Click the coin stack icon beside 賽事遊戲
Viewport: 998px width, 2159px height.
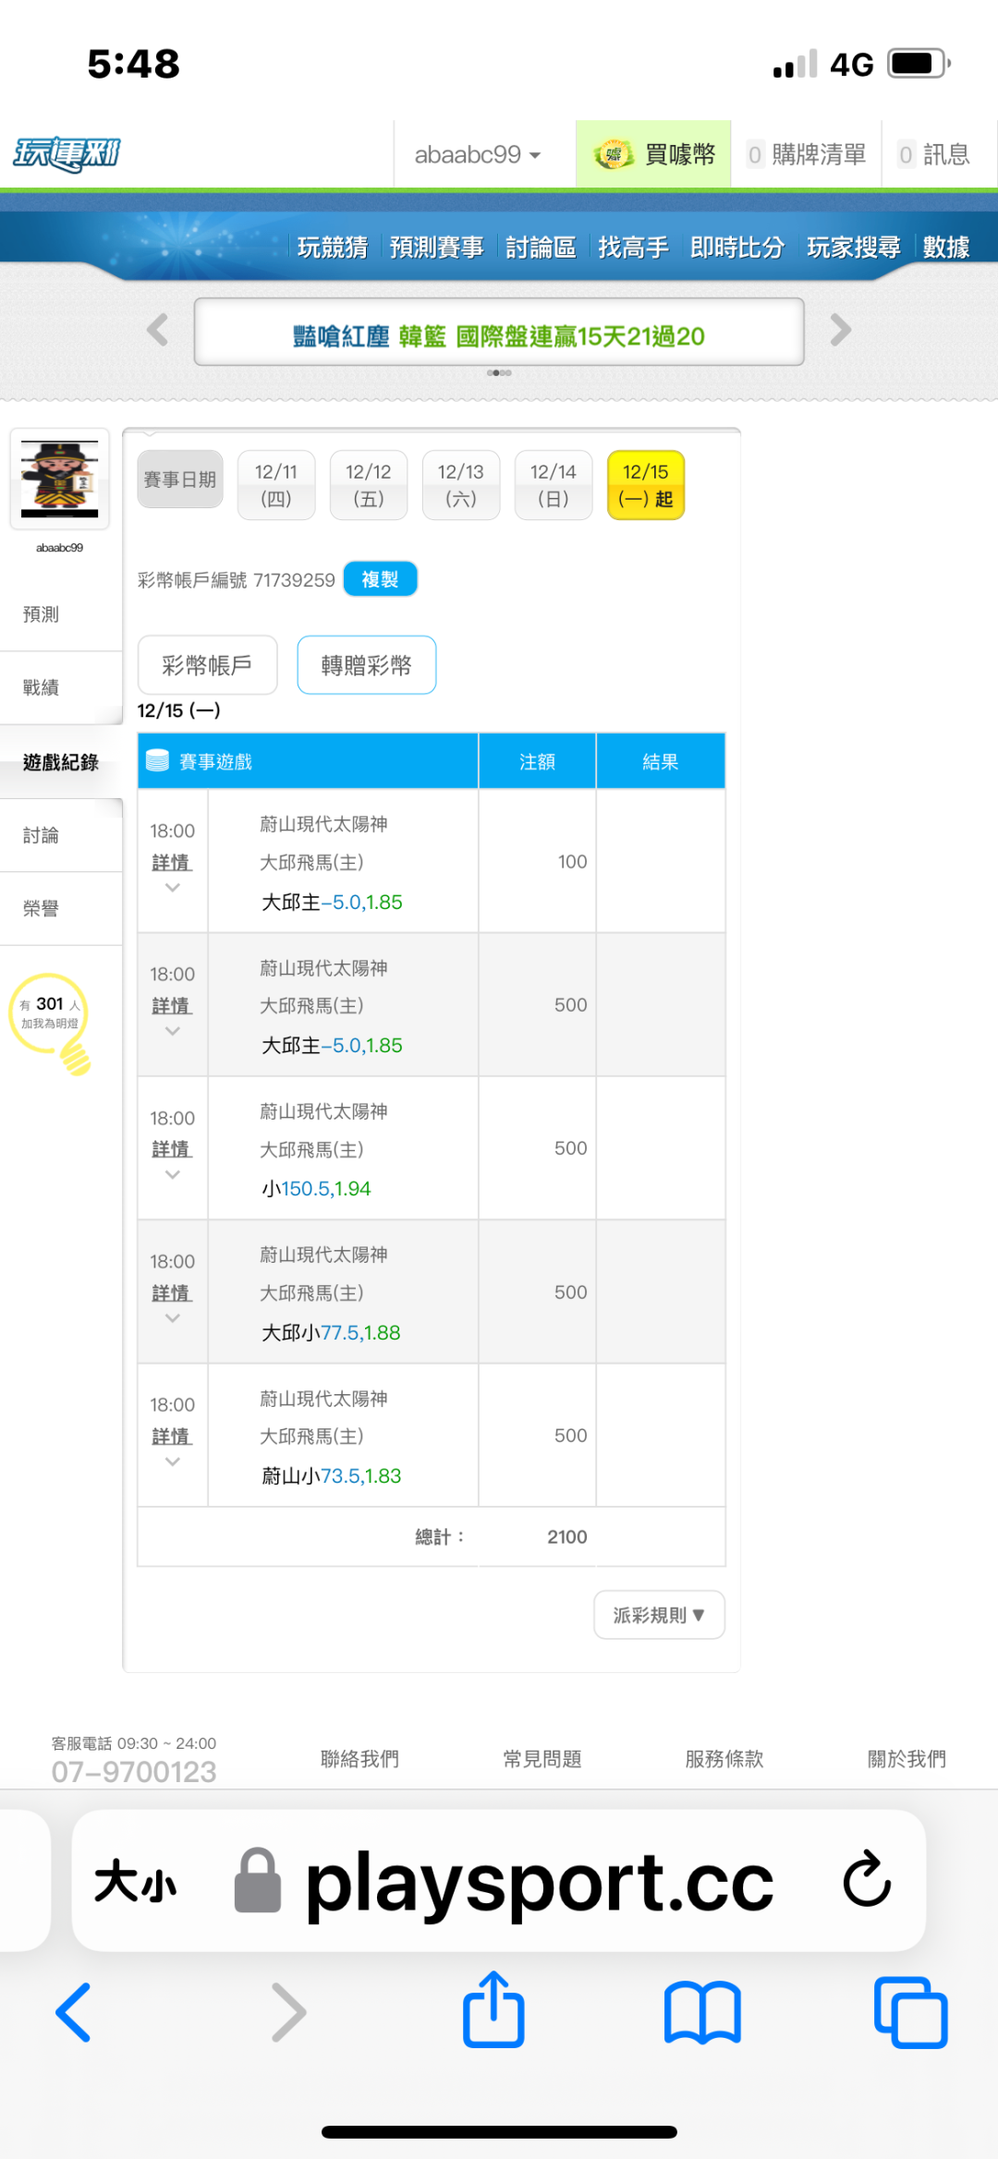tap(158, 761)
